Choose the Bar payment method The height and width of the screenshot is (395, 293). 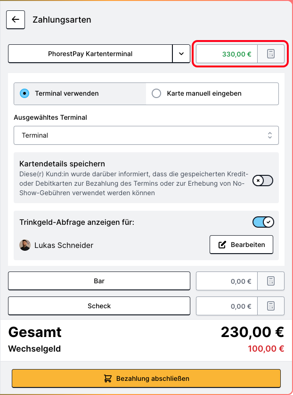click(99, 281)
